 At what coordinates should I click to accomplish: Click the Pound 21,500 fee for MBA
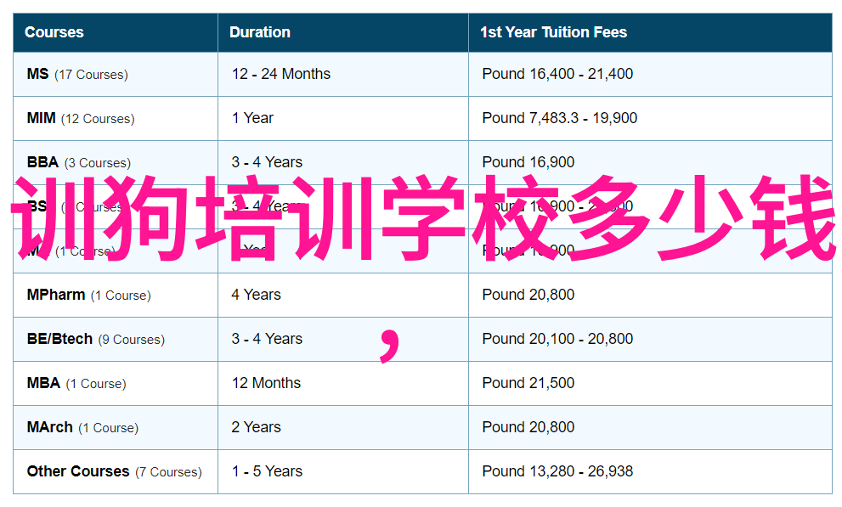pos(528,383)
